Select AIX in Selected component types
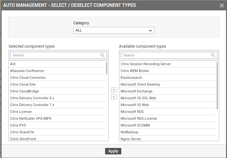 click(x=57, y=64)
